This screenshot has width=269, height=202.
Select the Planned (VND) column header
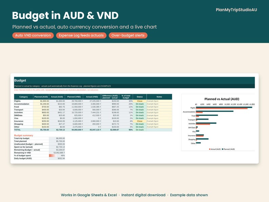(74, 97)
